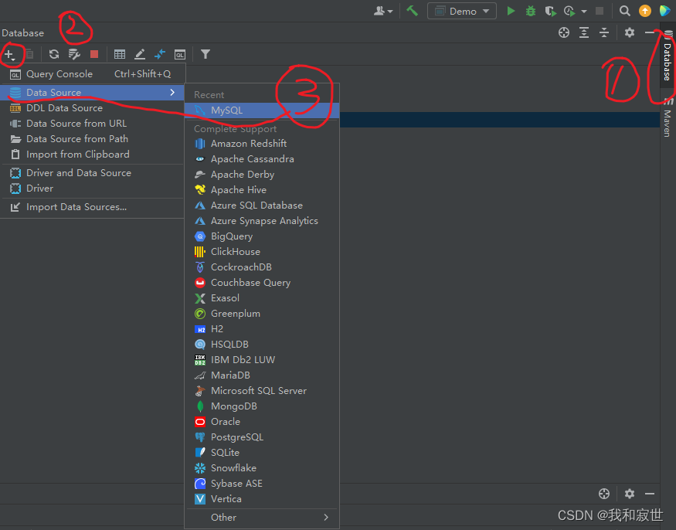Click the Edit source pencil icon
The height and width of the screenshot is (530, 676).
[140, 54]
